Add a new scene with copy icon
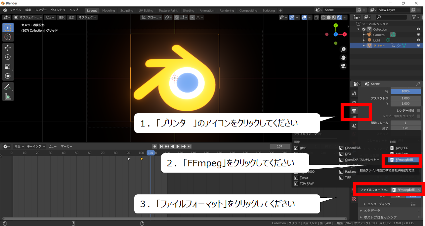 point(359,10)
